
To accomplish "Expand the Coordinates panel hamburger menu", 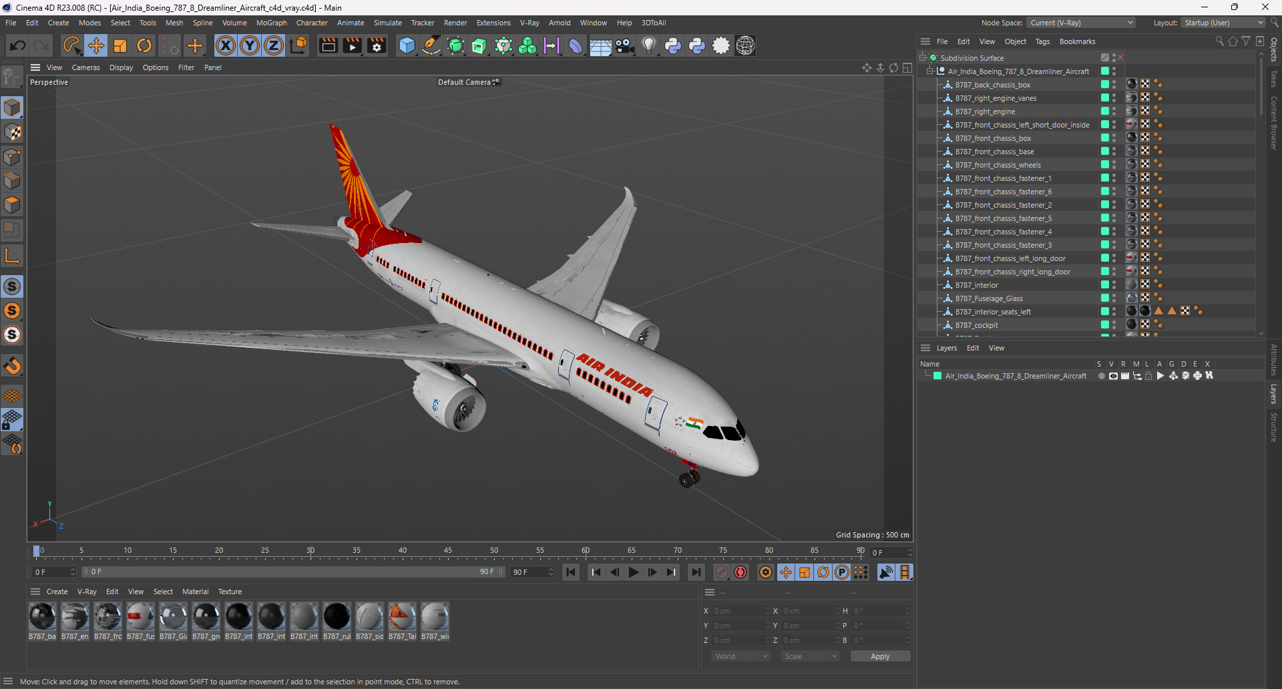I will coord(710,592).
